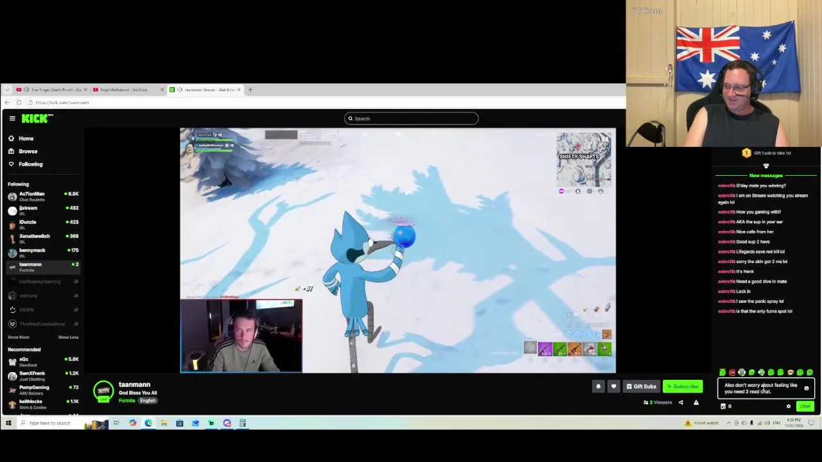Open the chat shop icon
The height and width of the screenshot is (462, 822).
tap(723, 406)
